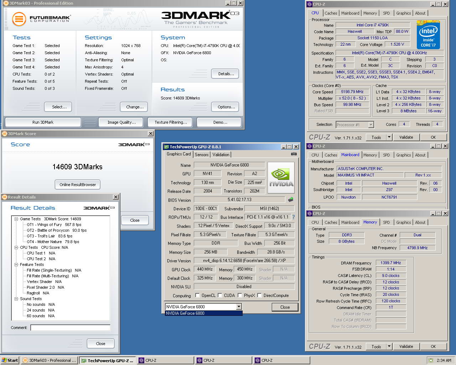456x365 pixels.
Task: Click the NVIDIA logo in GPU-Z
Action: tap(281, 178)
